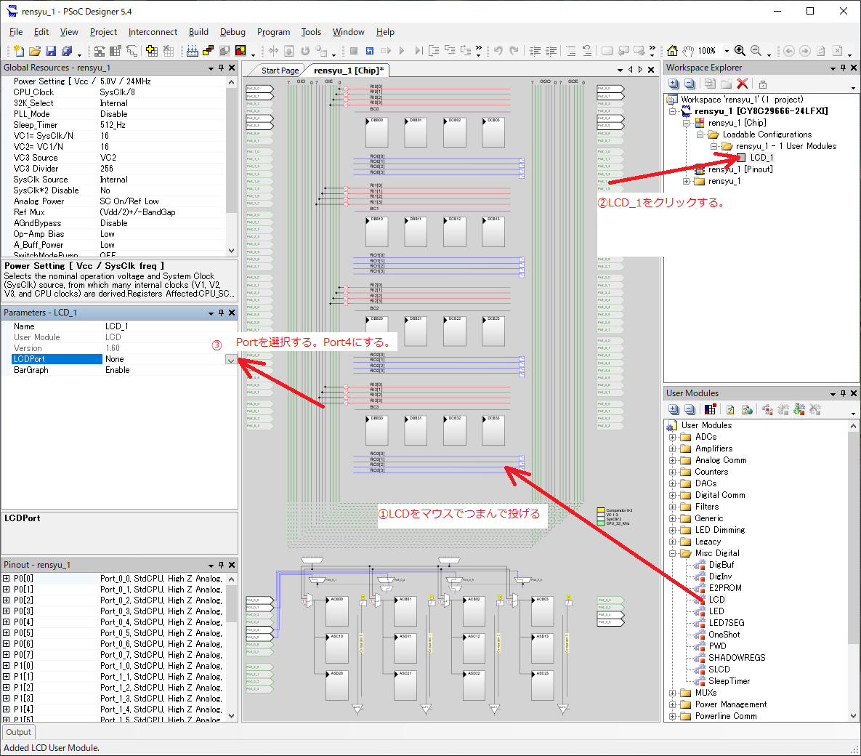Click the Open folder toolbar icon
The image size is (861, 756).
35,51
